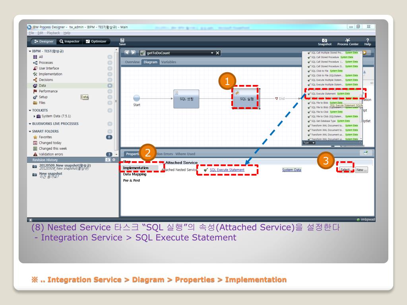Select the Start event on the diagram

point(137,98)
